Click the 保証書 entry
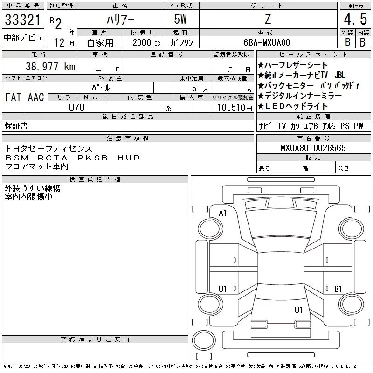The image size is (373, 373). coord(16,126)
